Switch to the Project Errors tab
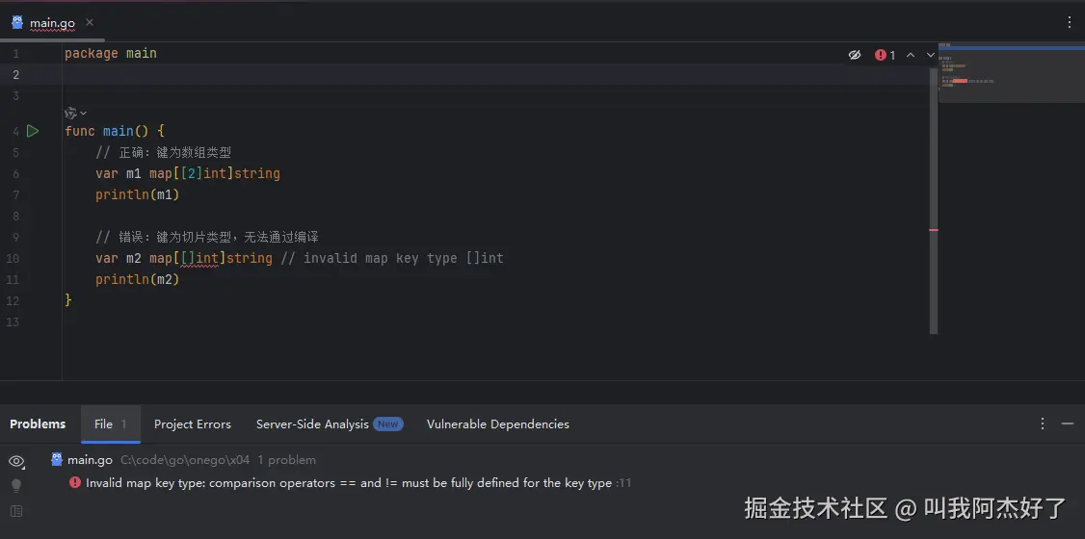The width and height of the screenshot is (1085, 539). 193,424
